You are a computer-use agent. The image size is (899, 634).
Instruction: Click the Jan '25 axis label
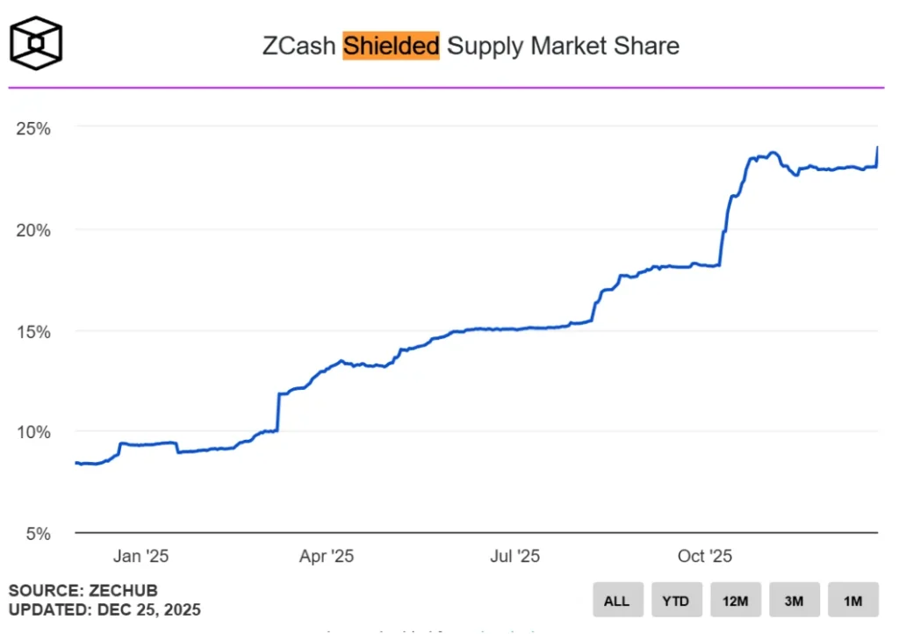point(140,556)
